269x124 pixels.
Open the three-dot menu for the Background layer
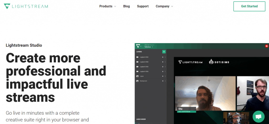click(165, 81)
